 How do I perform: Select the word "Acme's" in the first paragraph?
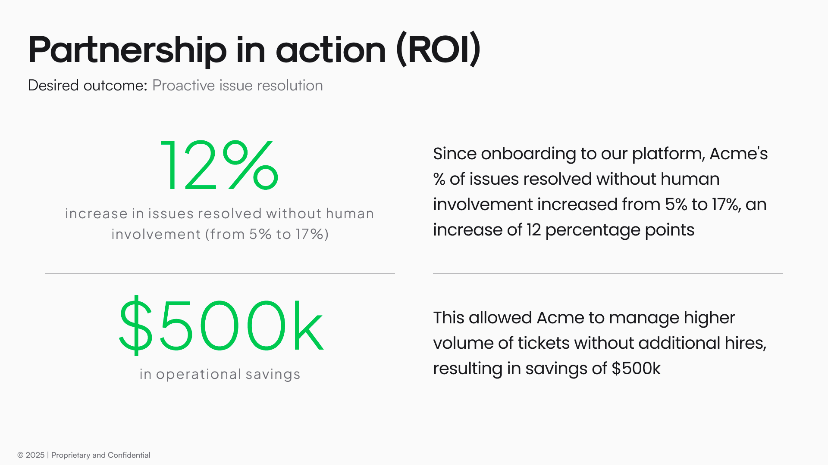click(738, 154)
